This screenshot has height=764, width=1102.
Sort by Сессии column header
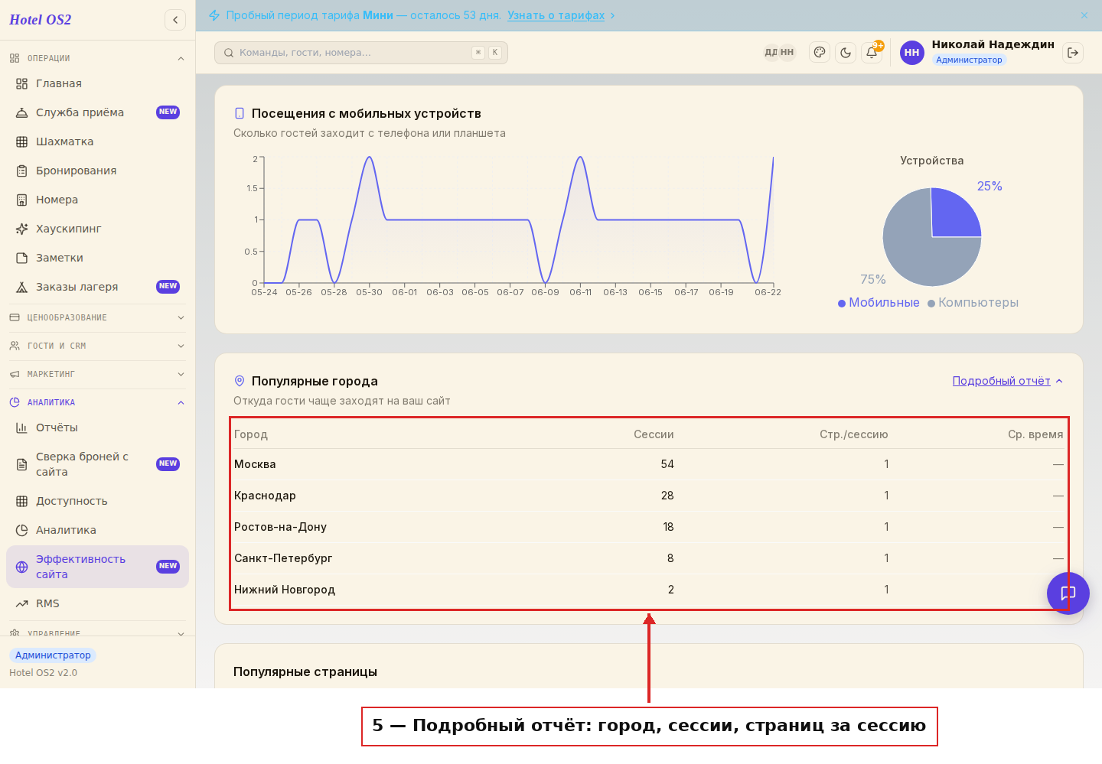click(x=654, y=434)
